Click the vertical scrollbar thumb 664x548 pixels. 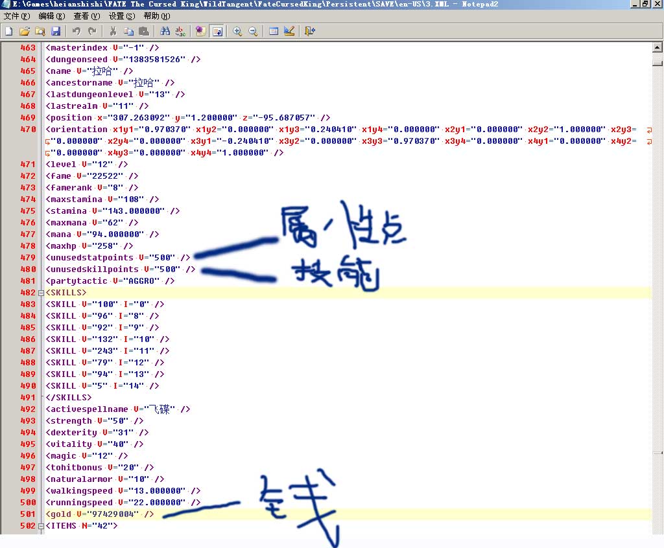click(658, 63)
